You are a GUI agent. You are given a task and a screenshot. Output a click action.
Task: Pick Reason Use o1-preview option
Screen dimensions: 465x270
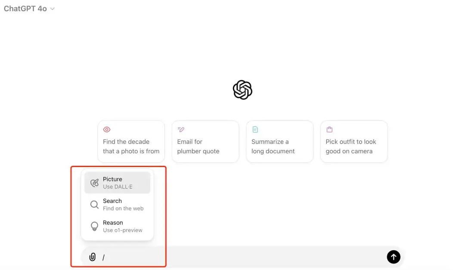click(x=122, y=226)
